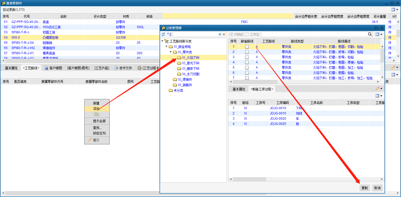Select 显示全部 in the context menu
The height and width of the screenshot is (197, 401).
[99, 121]
